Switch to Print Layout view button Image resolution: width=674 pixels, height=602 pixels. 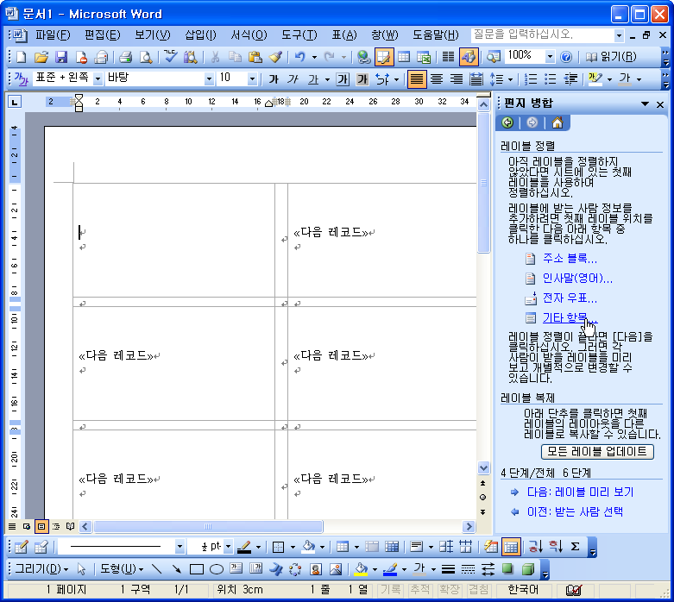point(41,526)
